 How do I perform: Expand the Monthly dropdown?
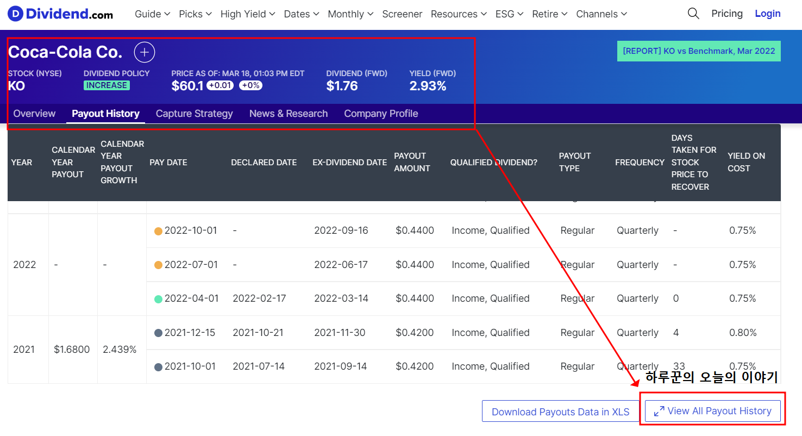click(350, 14)
